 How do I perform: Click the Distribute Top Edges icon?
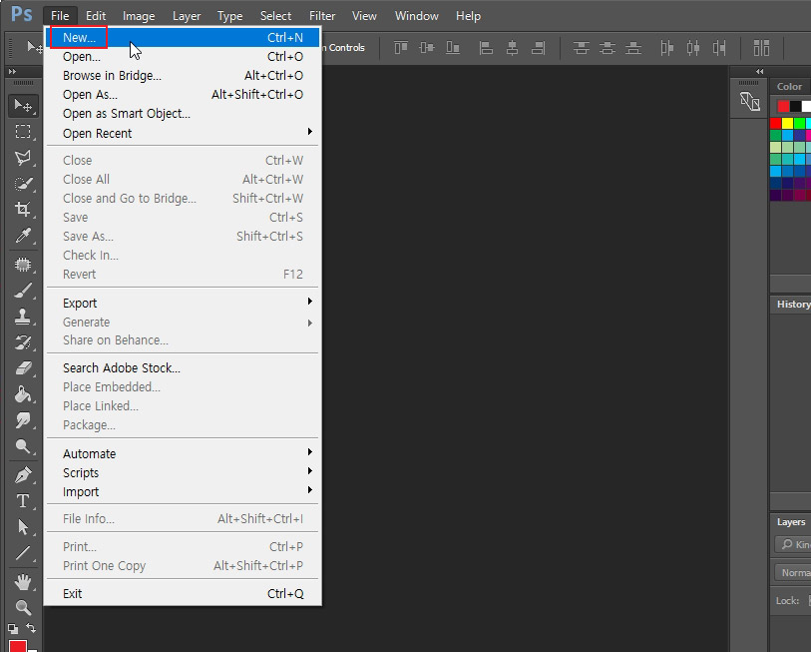(x=581, y=48)
